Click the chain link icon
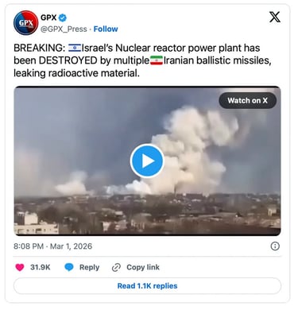 point(116,267)
